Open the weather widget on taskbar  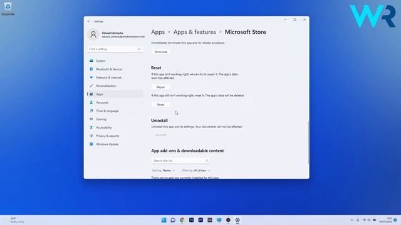pyautogui.click(x=14, y=220)
